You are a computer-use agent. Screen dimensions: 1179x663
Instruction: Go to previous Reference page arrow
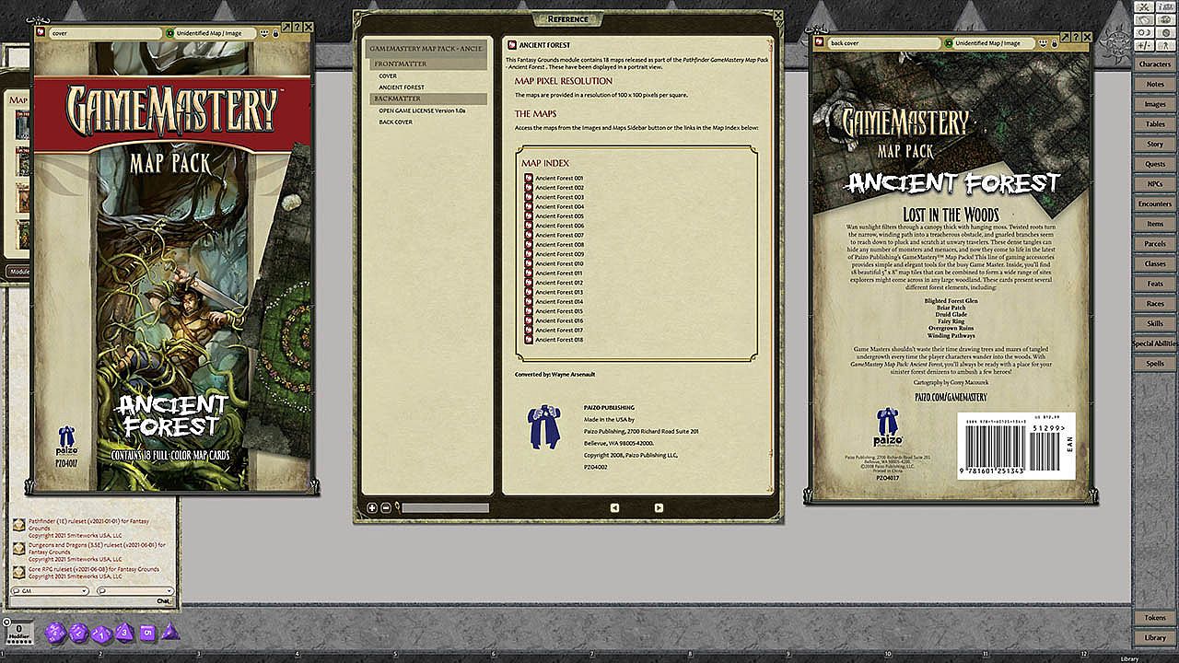click(614, 507)
